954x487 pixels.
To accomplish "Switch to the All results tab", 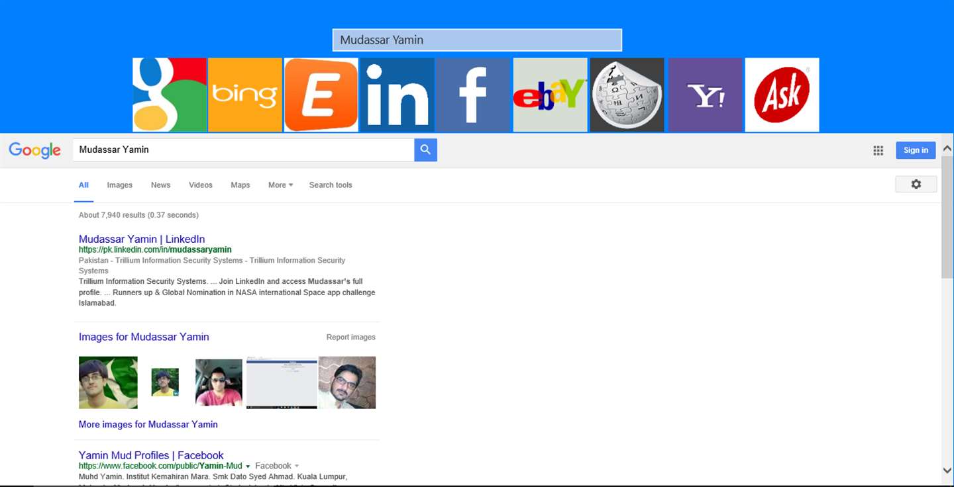I will click(x=83, y=185).
